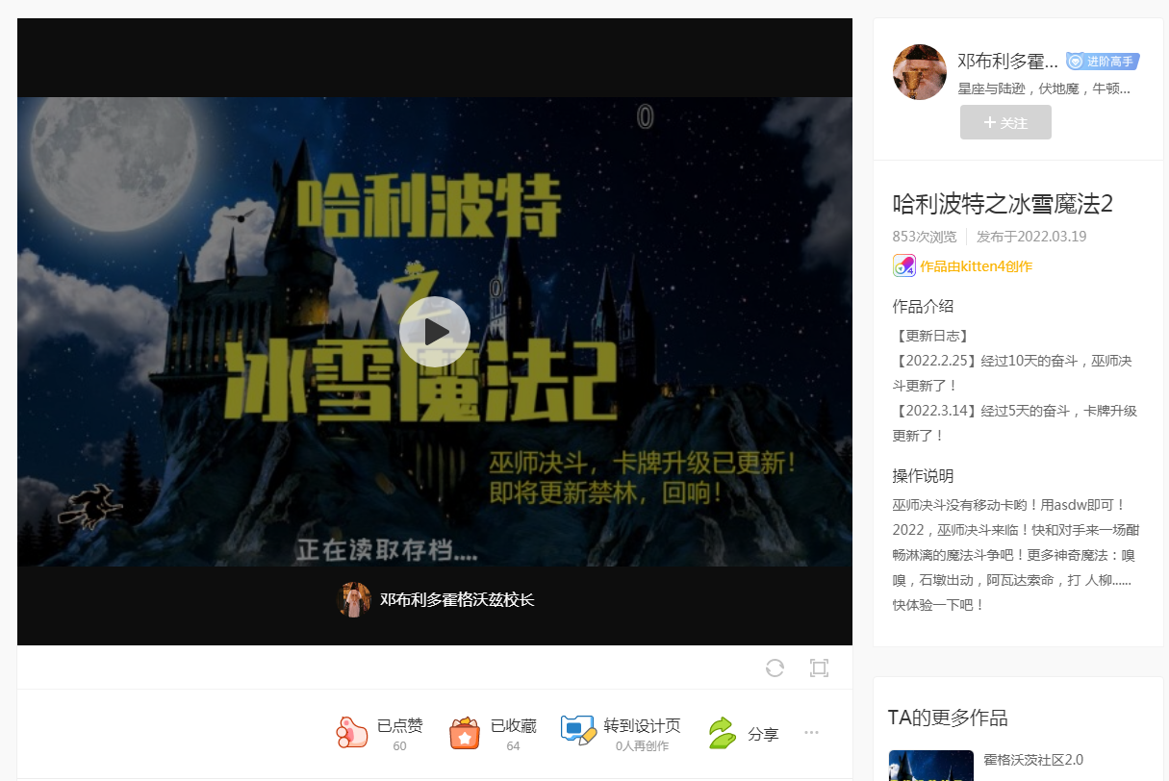The image size is (1169, 781).
Task: Open the 霍格沃茨社区2.0 title link
Action: coord(1033,760)
